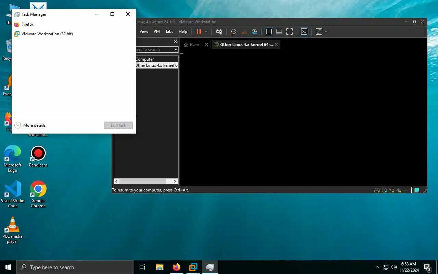Open the Help menu in VMware
The height and width of the screenshot is (274, 438).
pos(183,32)
